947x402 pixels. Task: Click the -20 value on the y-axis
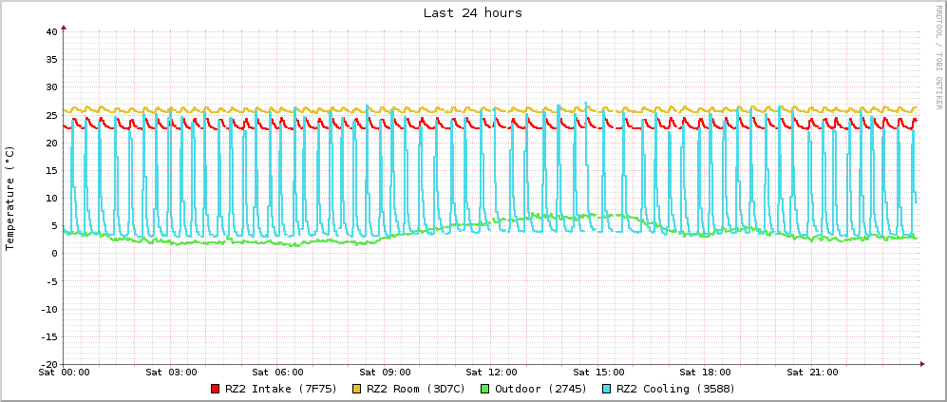[x=49, y=364]
